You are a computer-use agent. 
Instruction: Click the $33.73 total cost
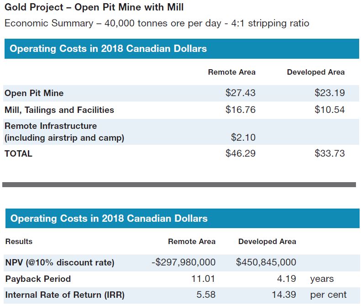coord(330,153)
